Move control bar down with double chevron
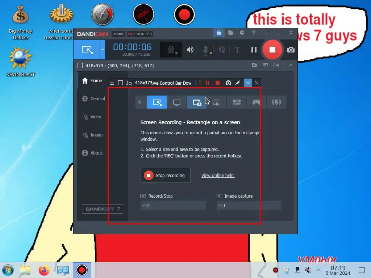The image size is (371, 278). coord(248,83)
